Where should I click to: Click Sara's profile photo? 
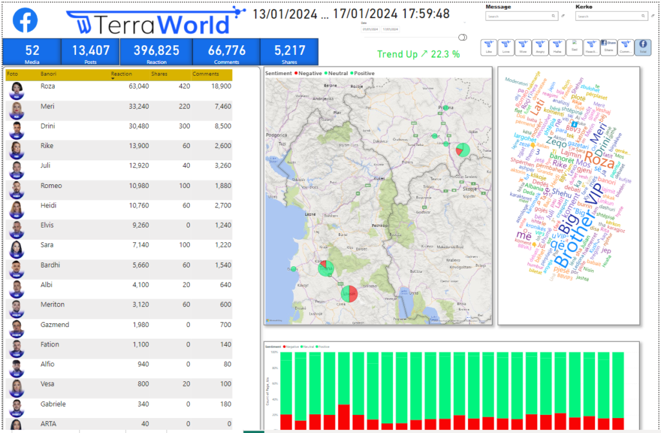click(x=17, y=249)
